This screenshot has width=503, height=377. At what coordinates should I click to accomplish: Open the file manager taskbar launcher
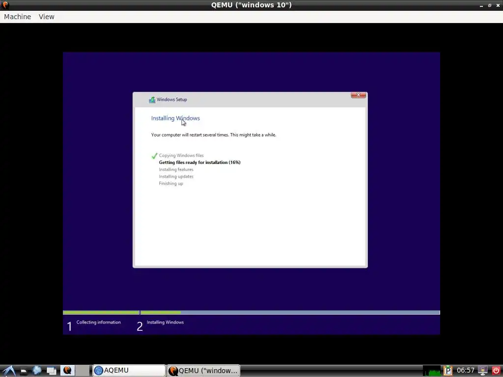[23, 371]
